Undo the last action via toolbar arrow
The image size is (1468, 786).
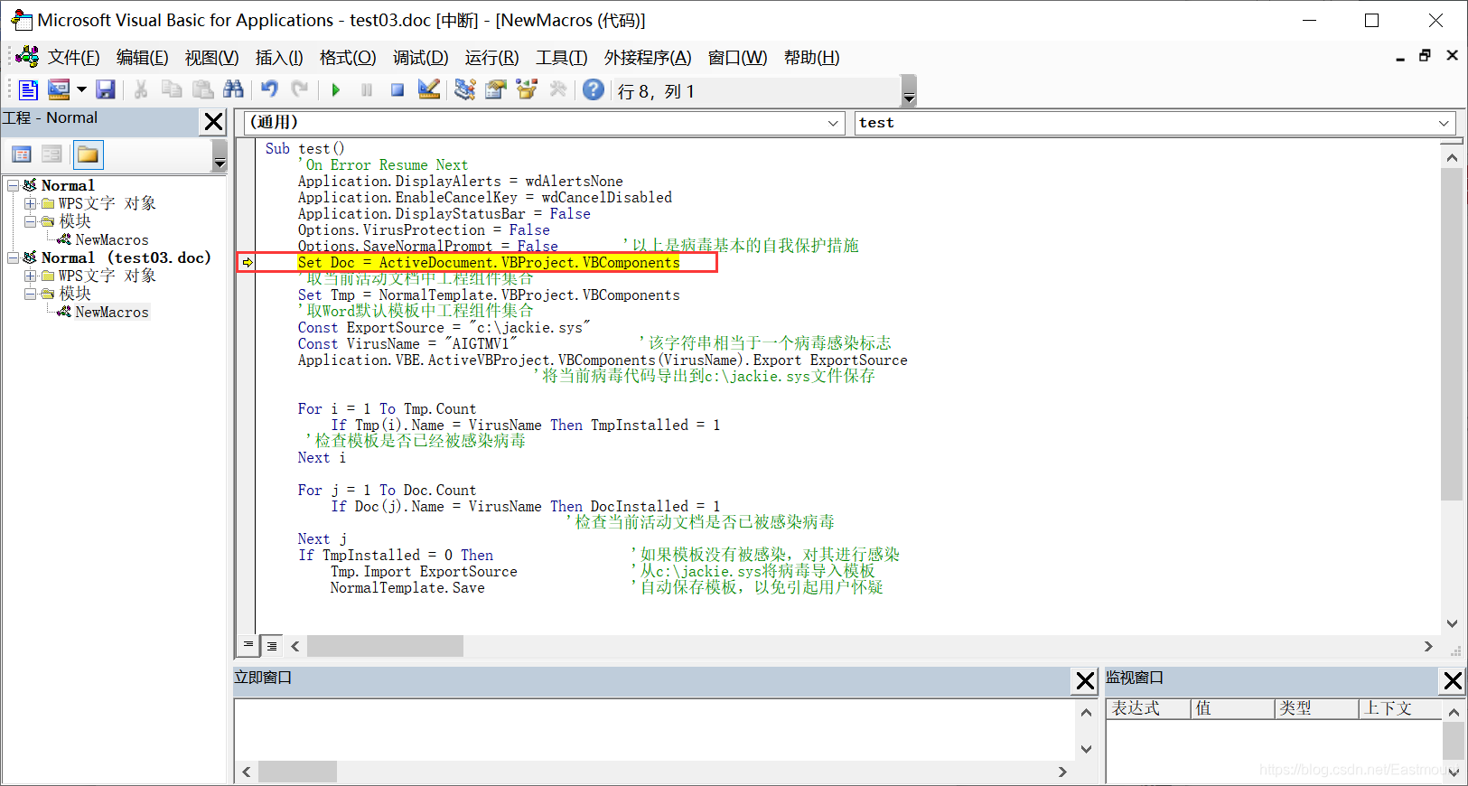tap(269, 89)
